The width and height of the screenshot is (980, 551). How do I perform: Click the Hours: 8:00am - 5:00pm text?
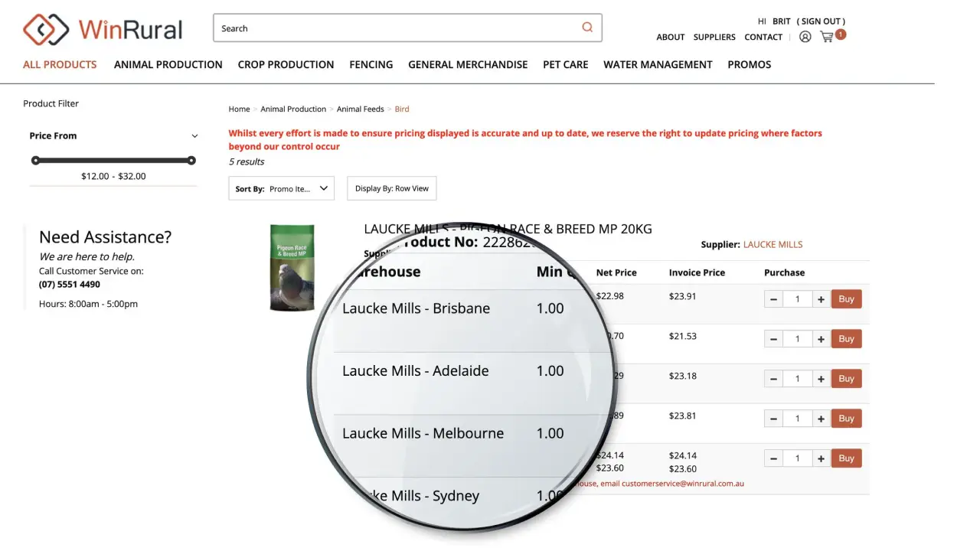[x=89, y=304]
